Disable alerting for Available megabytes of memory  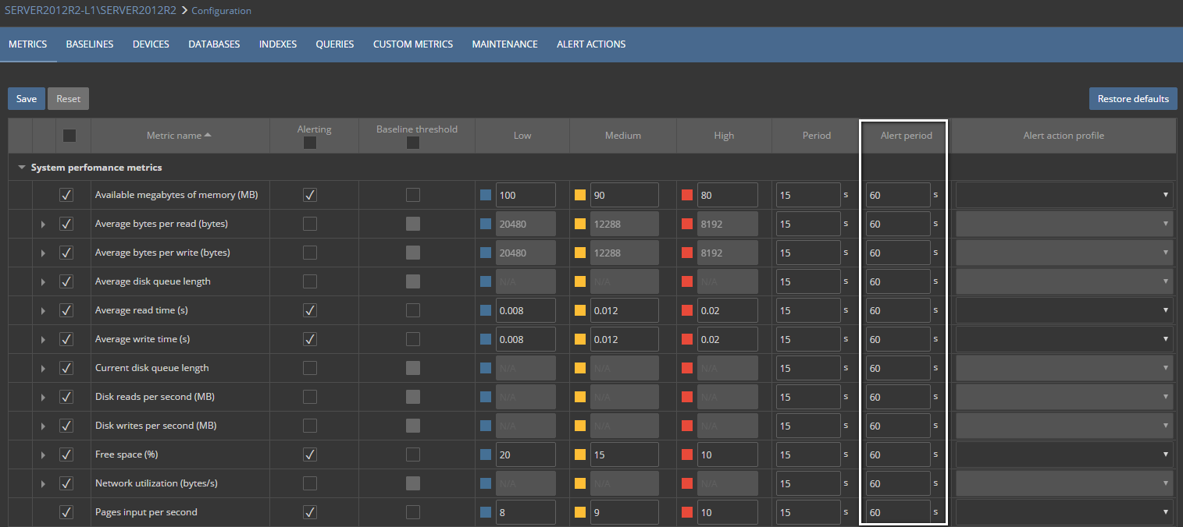coord(310,195)
